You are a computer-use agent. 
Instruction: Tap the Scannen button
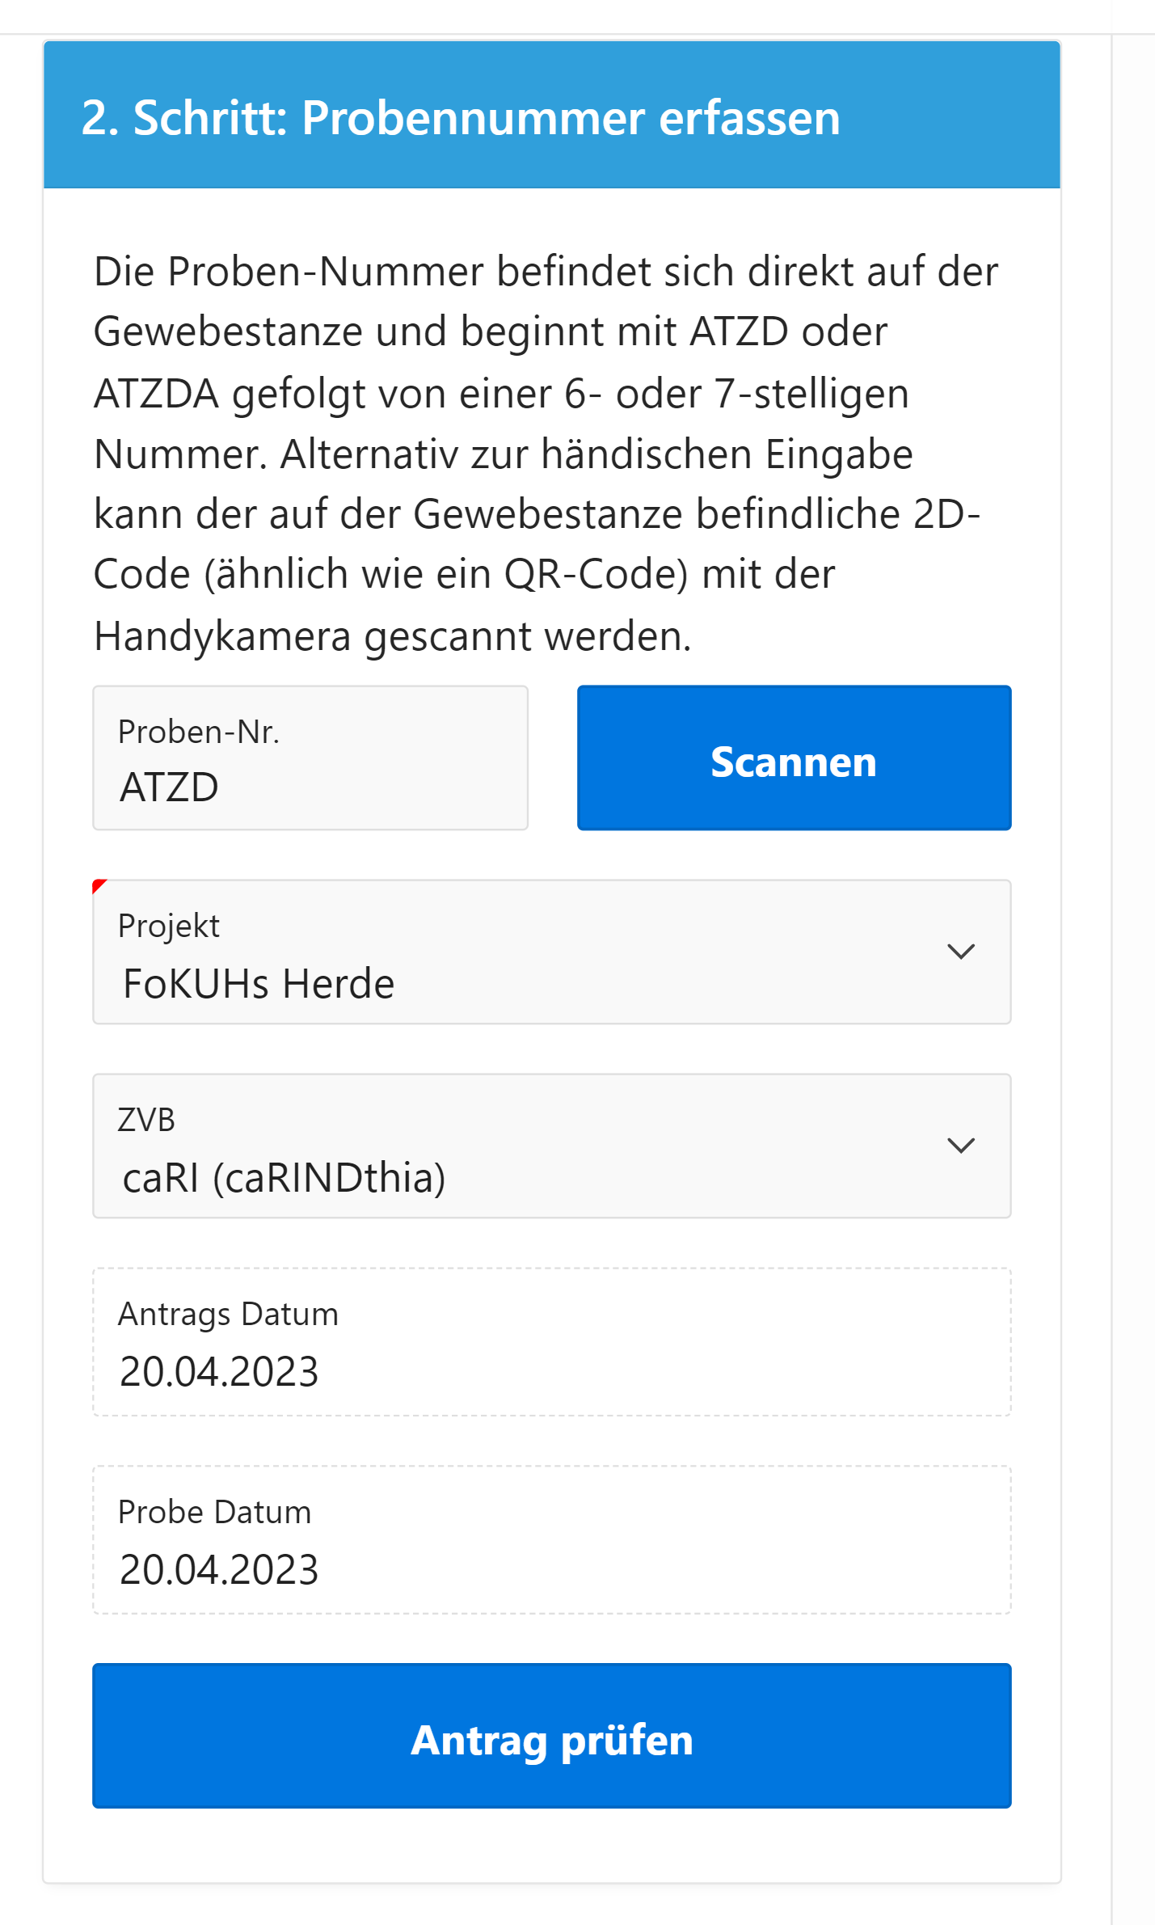(x=794, y=758)
